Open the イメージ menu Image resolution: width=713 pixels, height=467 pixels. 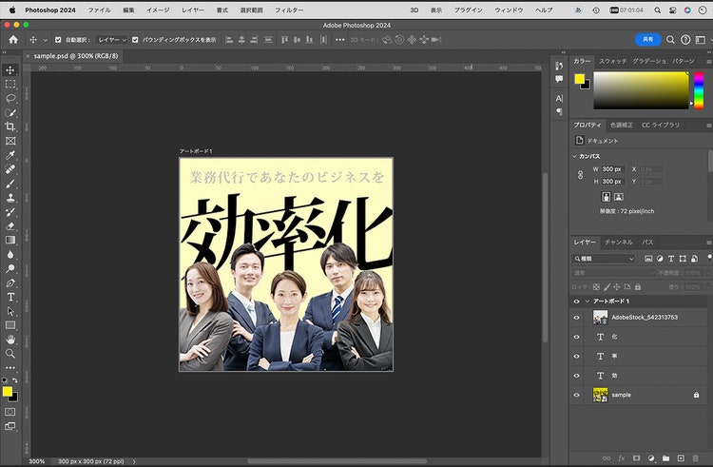click(x=158, y=10)
